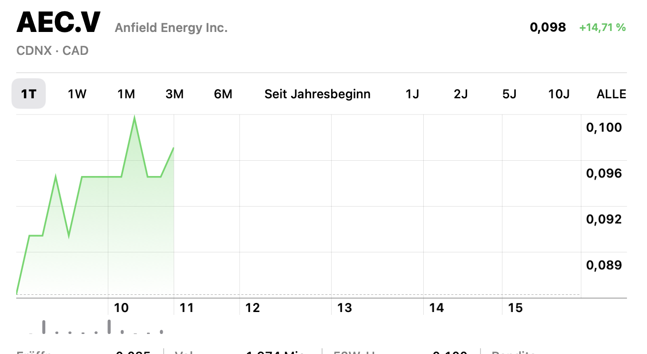Click the AEC.V ticker symbol
The image size is (647, 354).
coord(59,22)
